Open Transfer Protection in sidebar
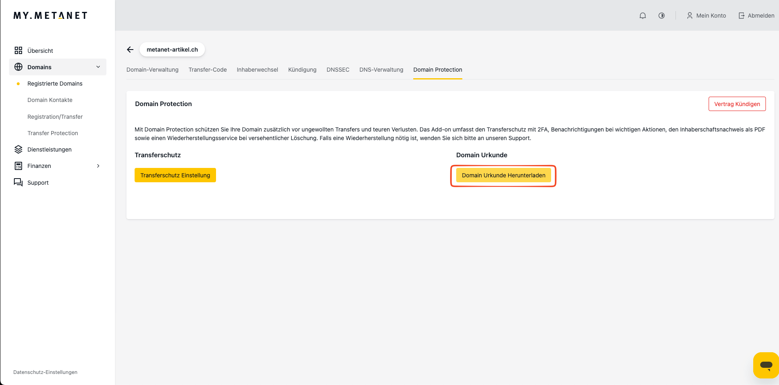The image size is (779, 385). (53, 133)
